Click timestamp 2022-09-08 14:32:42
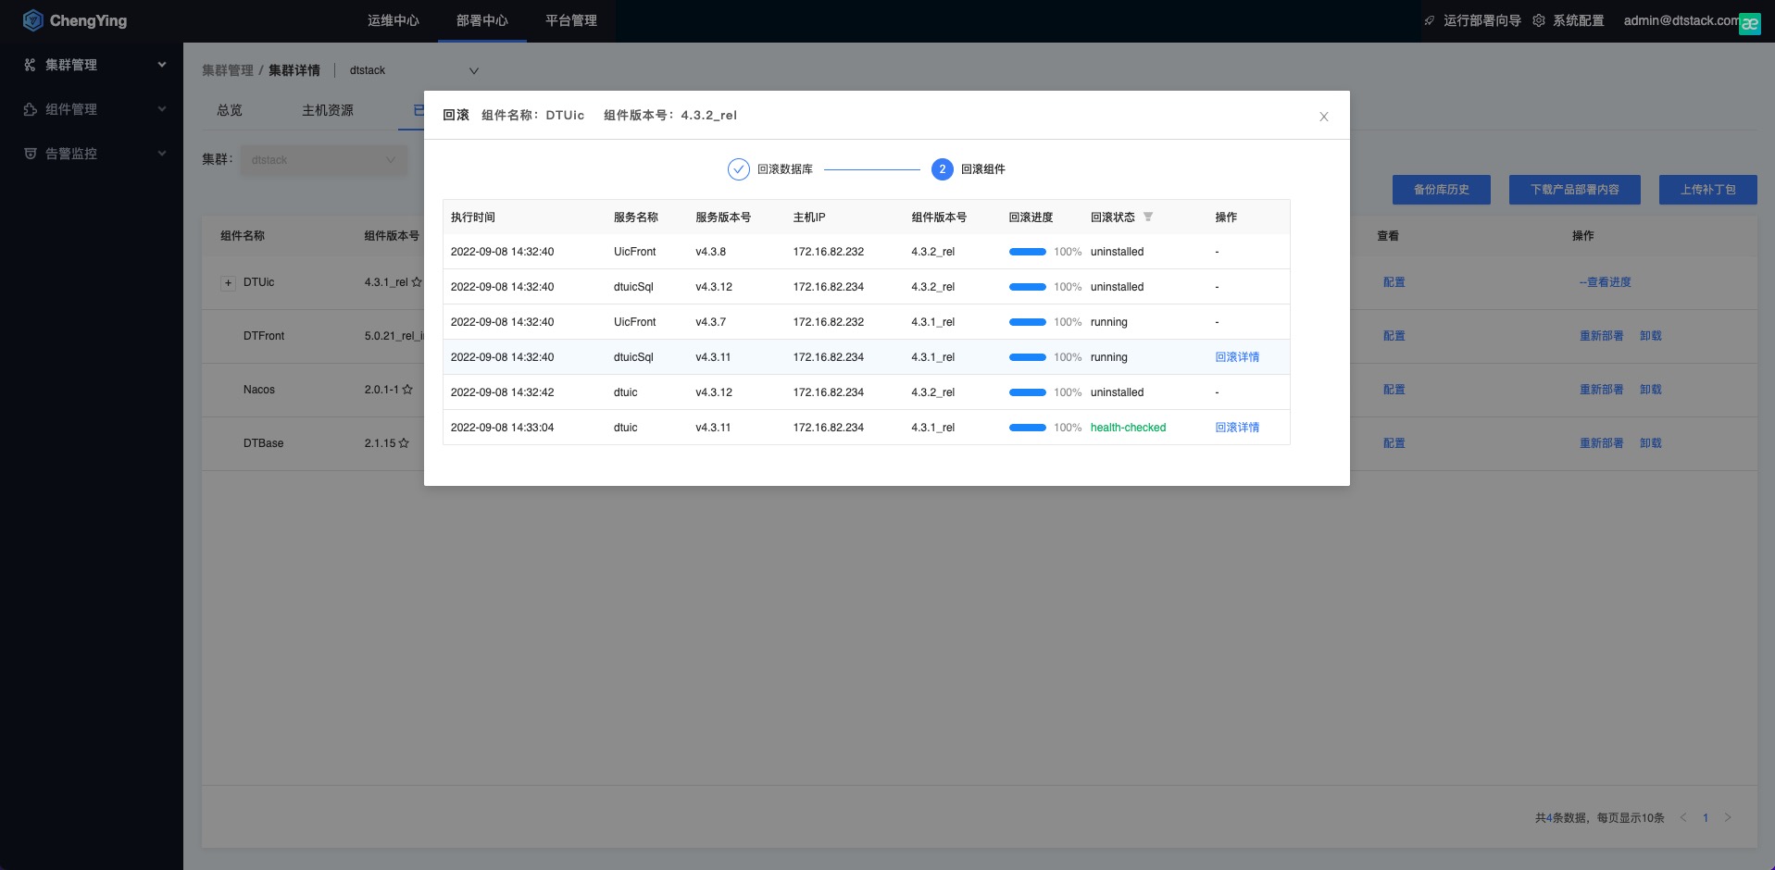The height and width of the screenshot is (870, 1775). [x=503, y=392]
